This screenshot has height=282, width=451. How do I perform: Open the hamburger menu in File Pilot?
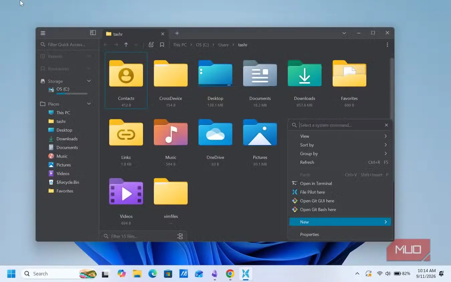coord(43,33)
